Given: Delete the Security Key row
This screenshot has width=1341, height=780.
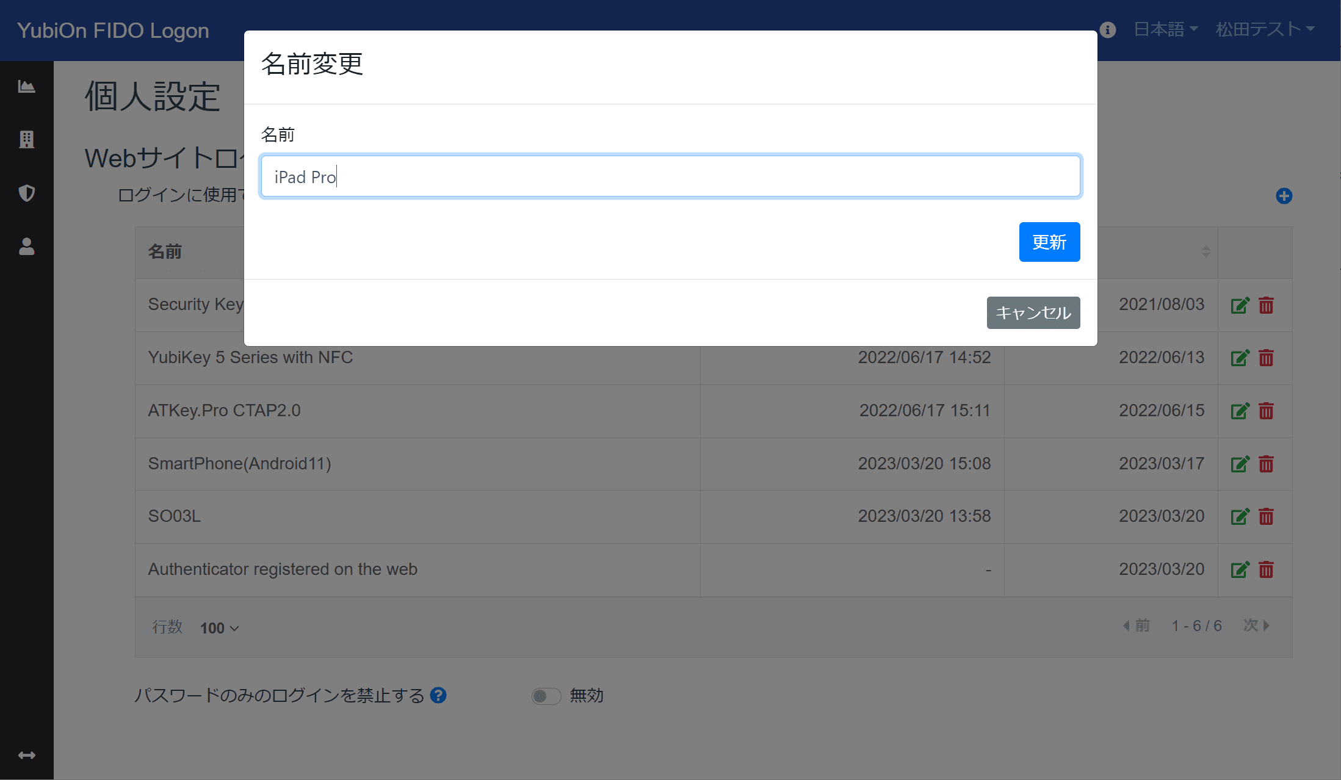Looking at the screenshot, I should 1267,305.
